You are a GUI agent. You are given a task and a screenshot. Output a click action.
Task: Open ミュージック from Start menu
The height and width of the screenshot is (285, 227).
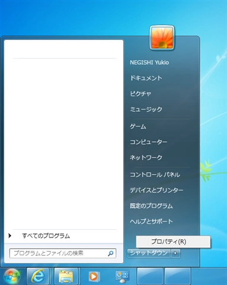pos(146,109)
